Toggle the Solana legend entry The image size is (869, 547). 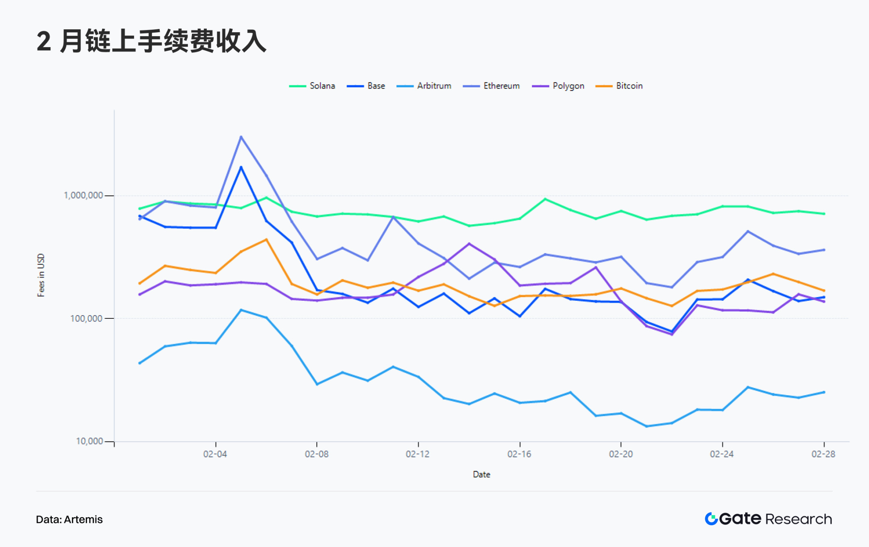point(322,86)
